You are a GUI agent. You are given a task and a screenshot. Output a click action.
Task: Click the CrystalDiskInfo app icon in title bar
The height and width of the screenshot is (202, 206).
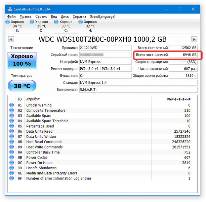coord(10,9)
